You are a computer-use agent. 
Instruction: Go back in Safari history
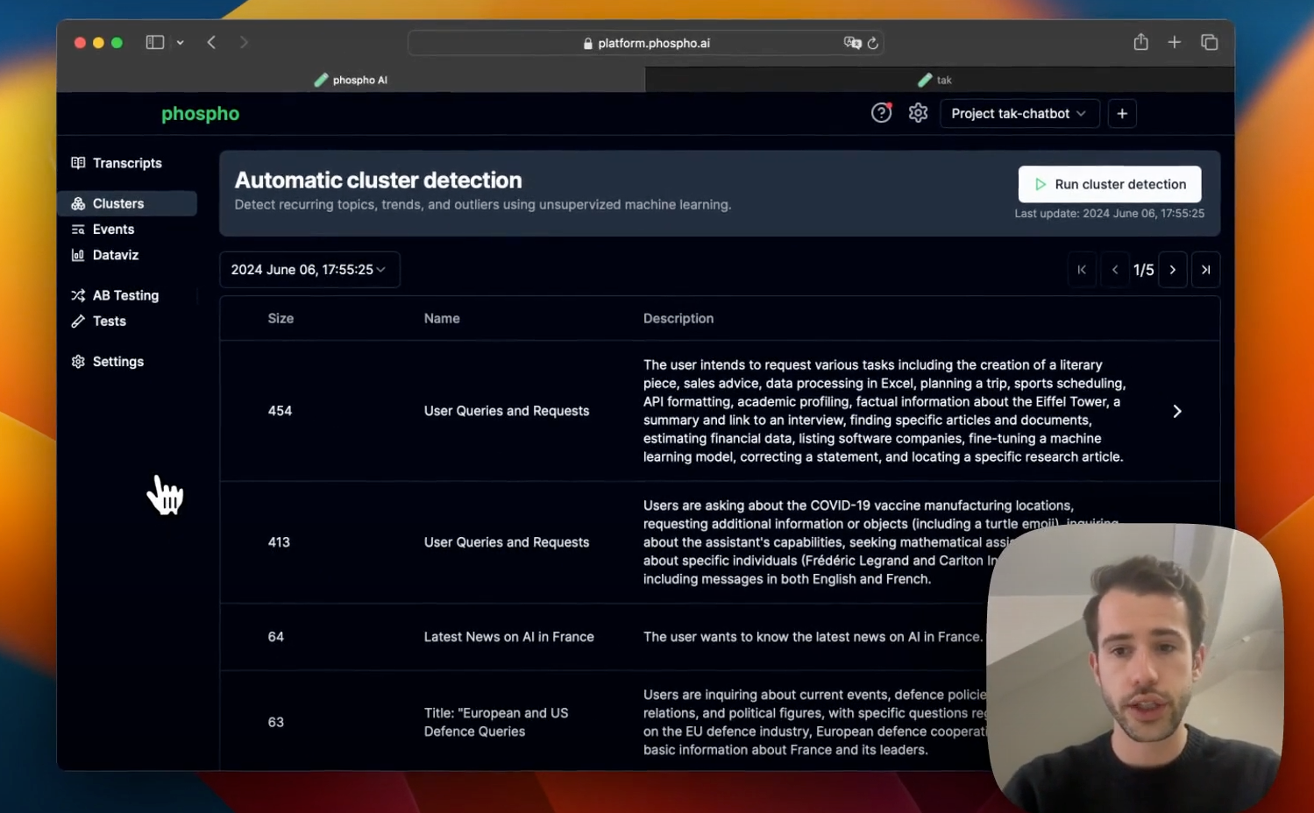click(211, 42)
